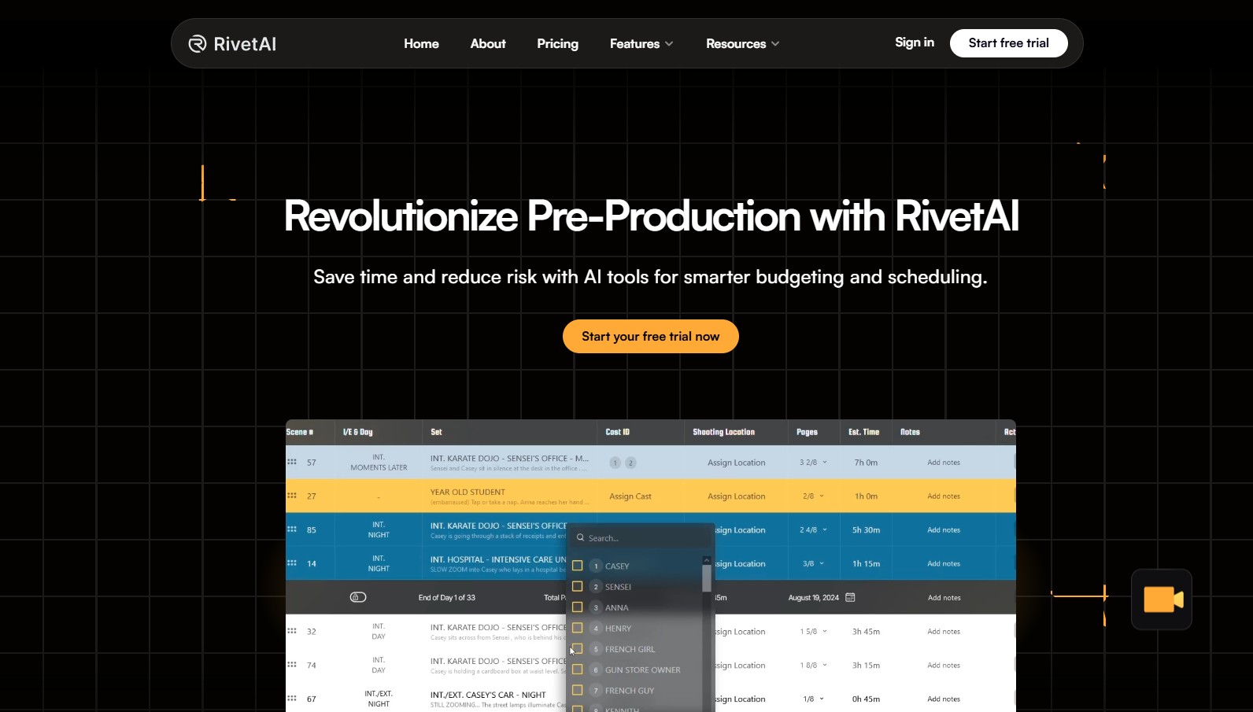Click the search magnifier icon in cast popup
Image resolution: width=1253 pixels, height=712 pixels.
coord(581,538)
